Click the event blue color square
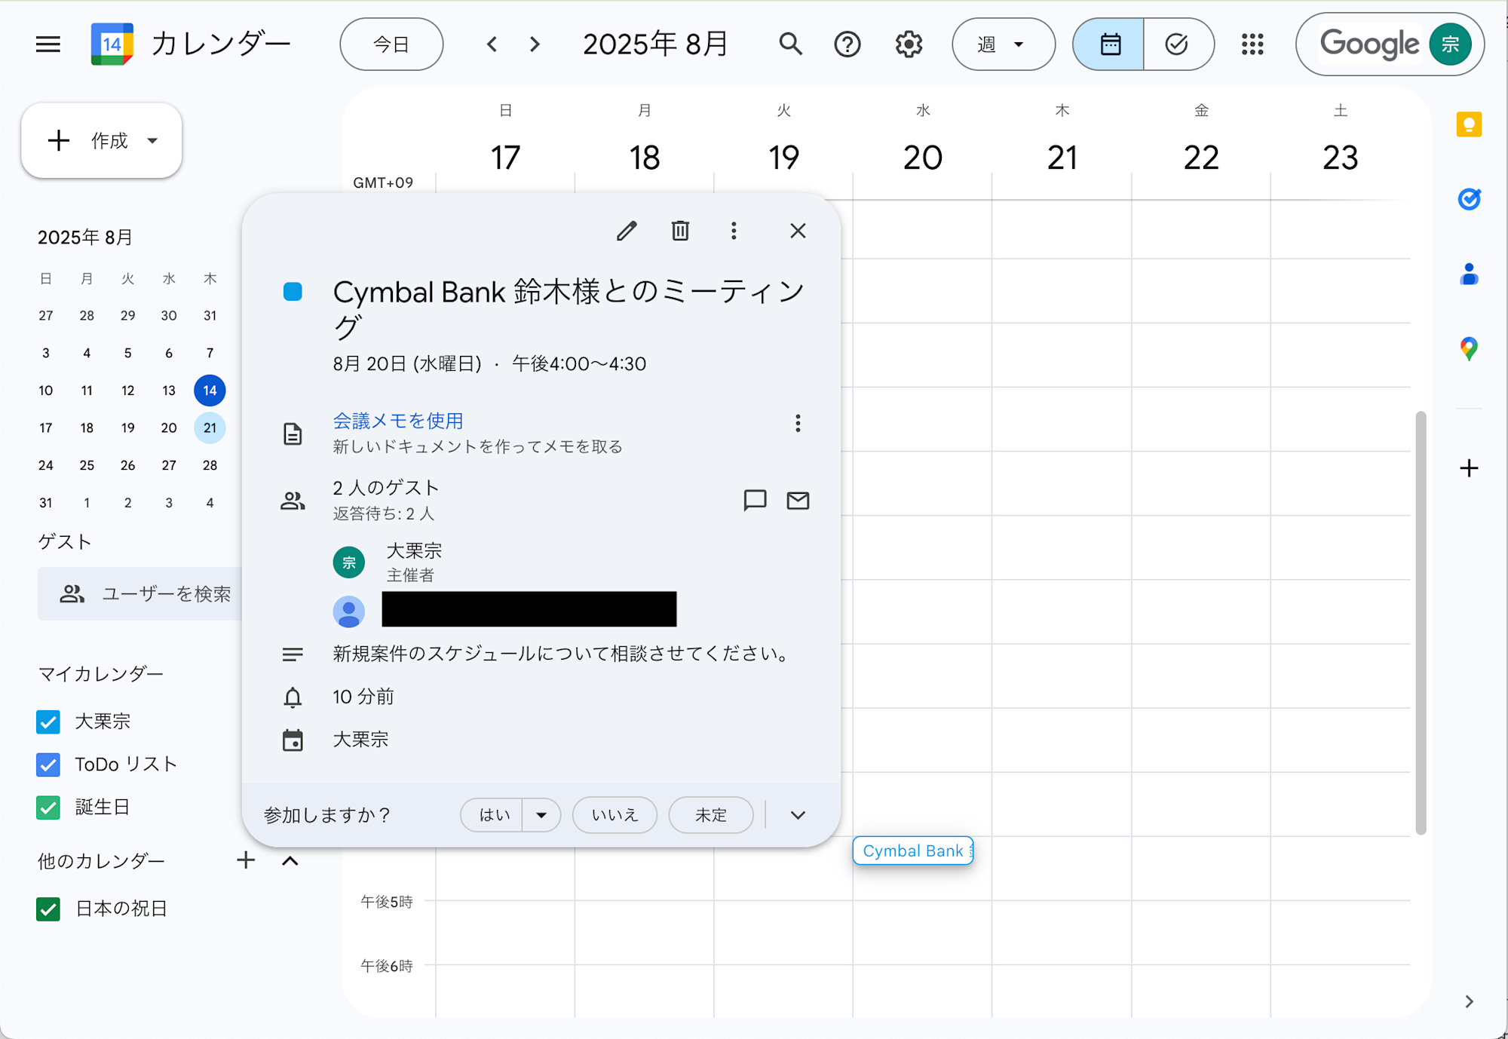Viewport: 1508px width, 1039px height. (x=293, y=292)
